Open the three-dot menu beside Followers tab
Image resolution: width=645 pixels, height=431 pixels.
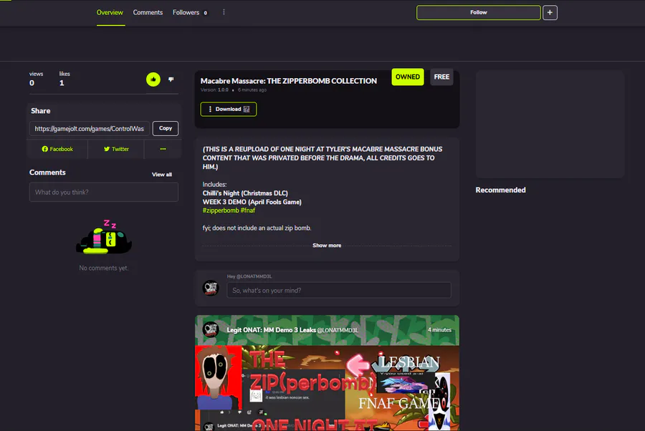[224, 12]
